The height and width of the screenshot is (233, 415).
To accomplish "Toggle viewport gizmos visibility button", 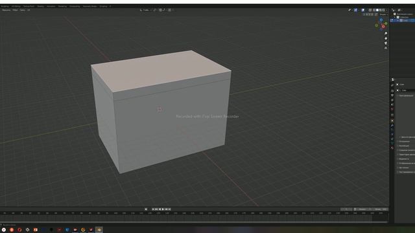I will tap(355, 10).
